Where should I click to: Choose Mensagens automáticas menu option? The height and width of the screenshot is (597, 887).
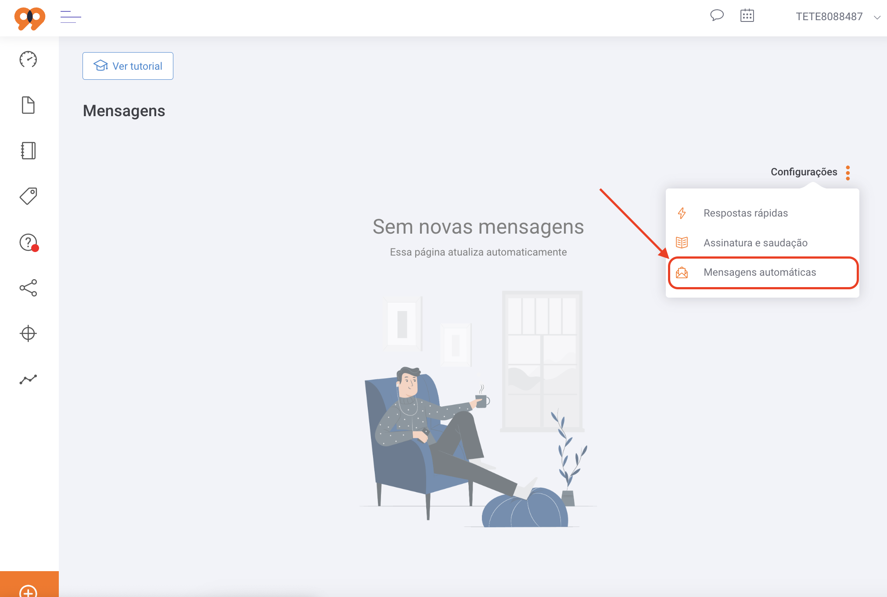pos(759,272)
